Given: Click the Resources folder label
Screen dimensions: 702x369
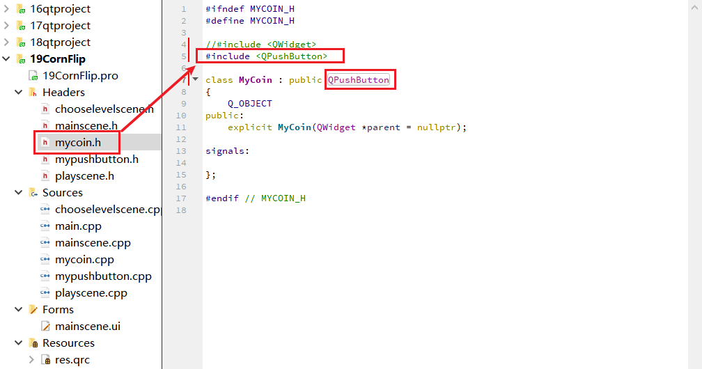Looking at the screenshot, I should pos(68,343).
